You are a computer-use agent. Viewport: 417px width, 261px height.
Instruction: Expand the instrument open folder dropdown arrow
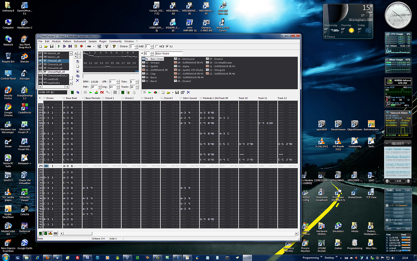point(173,92)
